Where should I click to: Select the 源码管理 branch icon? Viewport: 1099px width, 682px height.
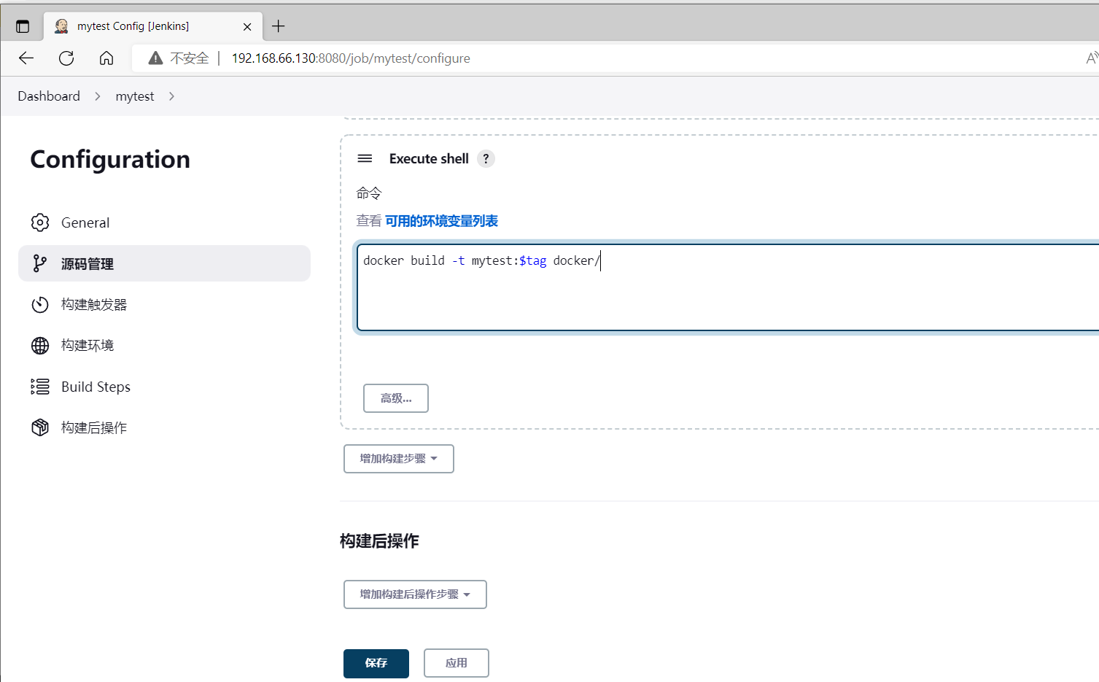pyautogui.click(x=40, y=263)
